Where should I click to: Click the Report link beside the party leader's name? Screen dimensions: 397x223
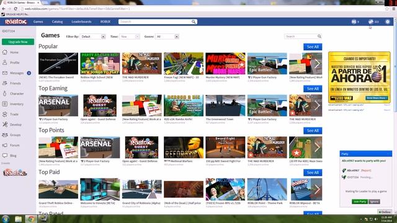click(x=366, y=170)
